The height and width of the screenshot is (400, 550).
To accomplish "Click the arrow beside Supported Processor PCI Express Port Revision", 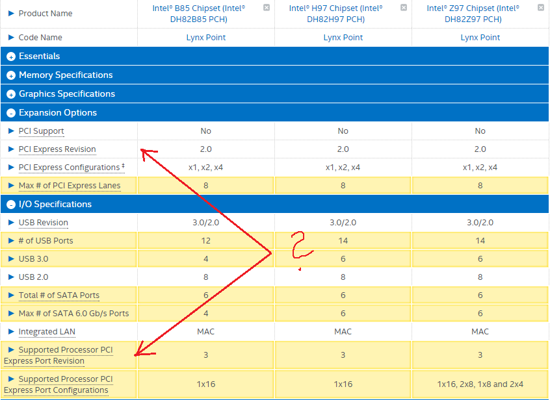I will (x=11, y=349).
